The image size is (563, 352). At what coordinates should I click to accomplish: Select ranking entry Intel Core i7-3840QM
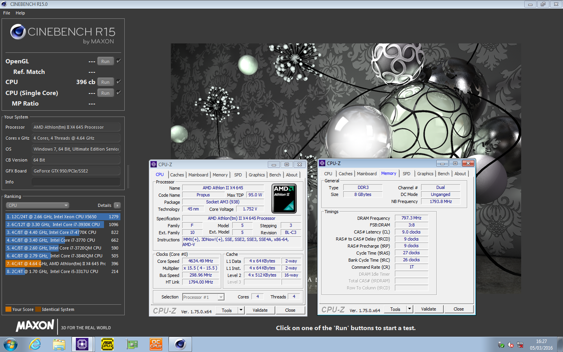click(63, 256)
